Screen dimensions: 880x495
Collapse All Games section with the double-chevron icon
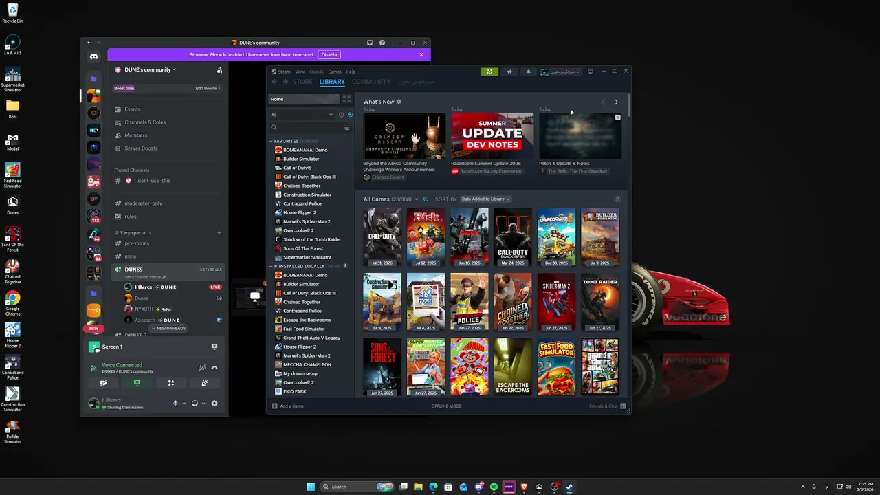617,199
